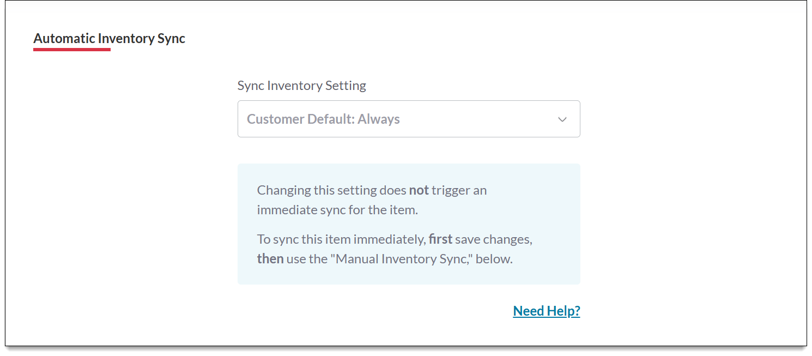Open the Sync Inventory Setting dropdown
The width and height of the screenshot is (812, 356).
(409, 119)
